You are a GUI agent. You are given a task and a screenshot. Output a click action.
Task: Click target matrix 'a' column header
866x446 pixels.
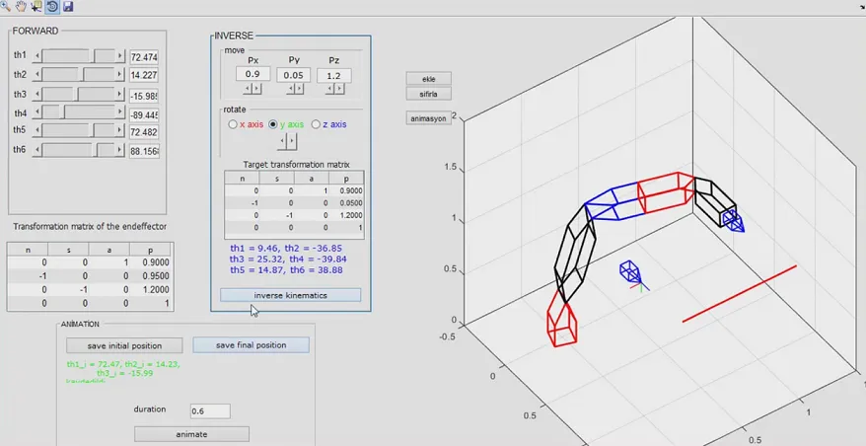tap(312, 178)
